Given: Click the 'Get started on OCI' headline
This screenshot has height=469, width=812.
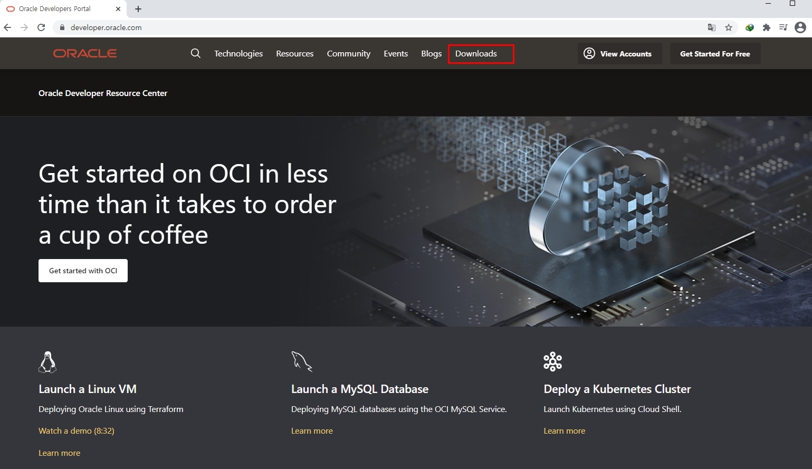Looking at the screenshot, I should [x=187, y=204].
